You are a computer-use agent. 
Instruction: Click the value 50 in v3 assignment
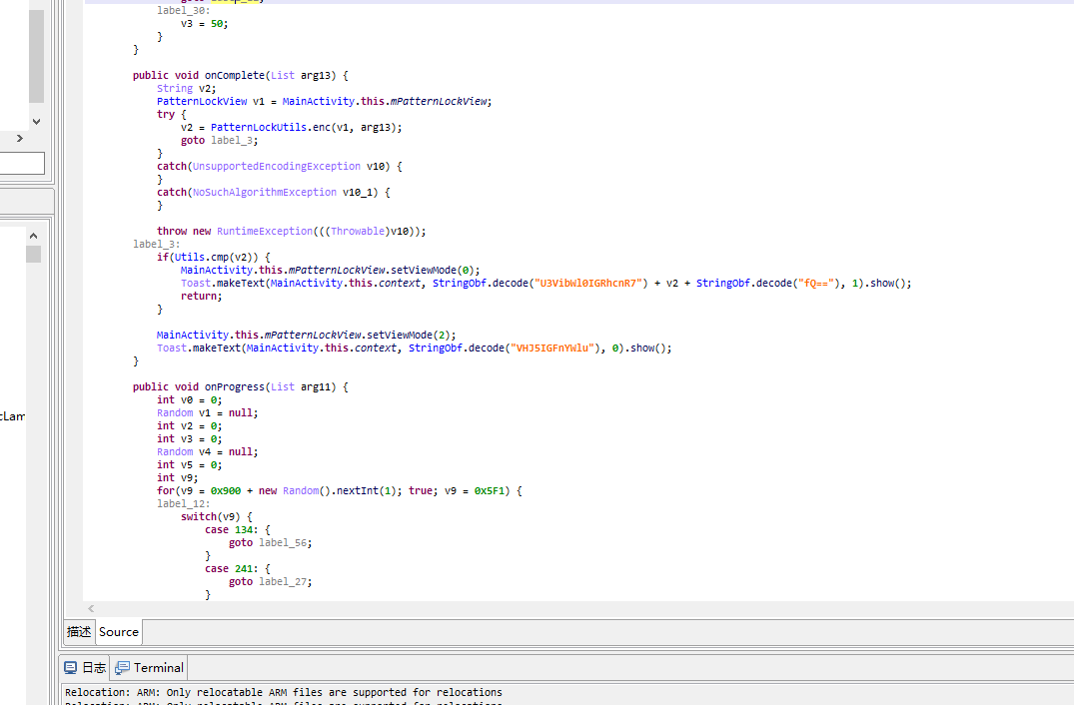click(217, 23)
